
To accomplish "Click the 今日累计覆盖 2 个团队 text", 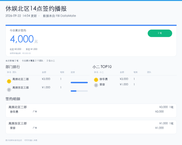I will [32, 61].
